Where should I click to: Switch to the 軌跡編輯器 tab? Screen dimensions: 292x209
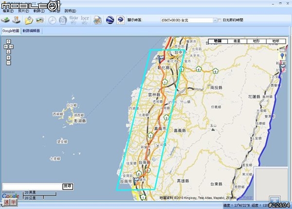[31, 31]
